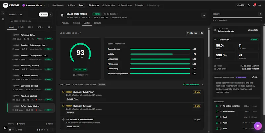This screenshot has height=133, width=265.
Task: Open the Sources section
Action: coord(94,5)
